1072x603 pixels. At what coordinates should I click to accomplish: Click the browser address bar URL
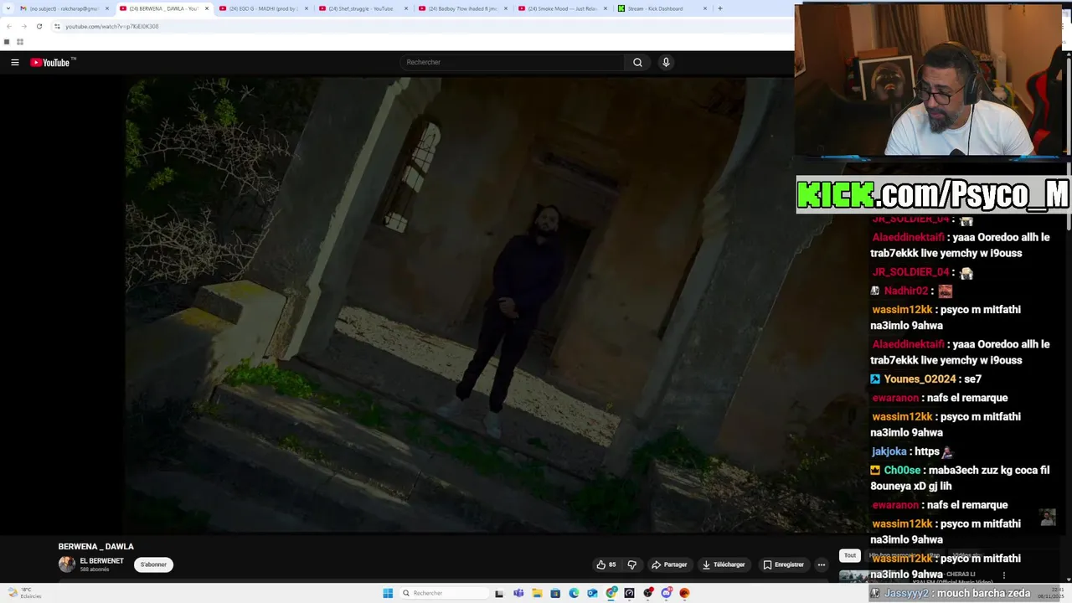coord(112,26)
